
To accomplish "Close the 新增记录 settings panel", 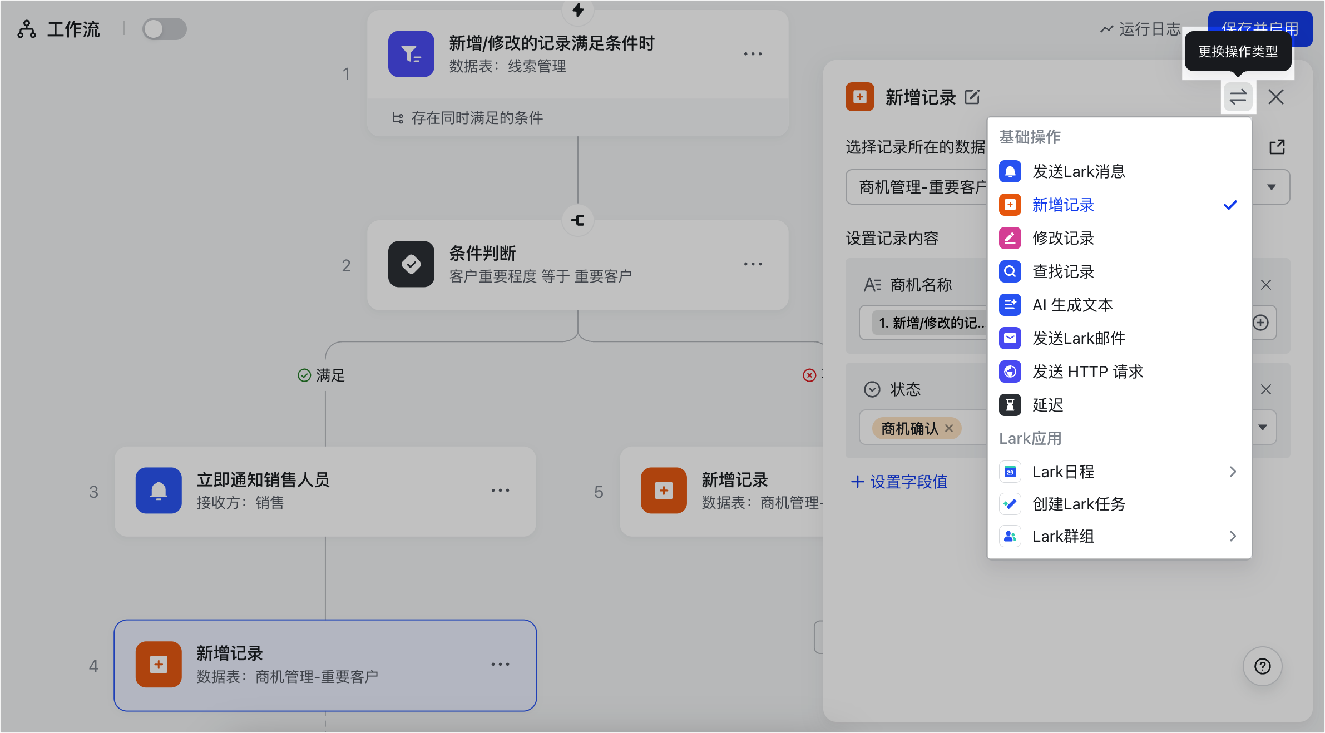I will (1276, 97).
